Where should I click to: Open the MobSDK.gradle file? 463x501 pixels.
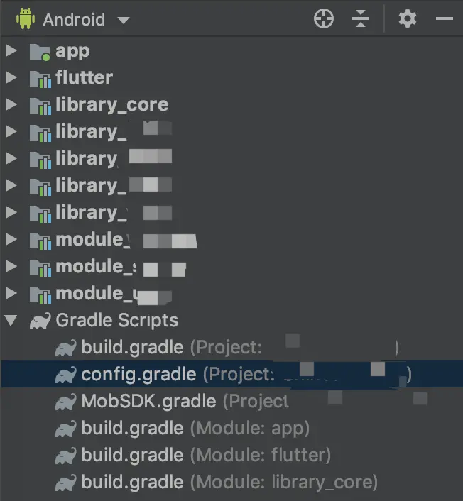tap(148, 401)
